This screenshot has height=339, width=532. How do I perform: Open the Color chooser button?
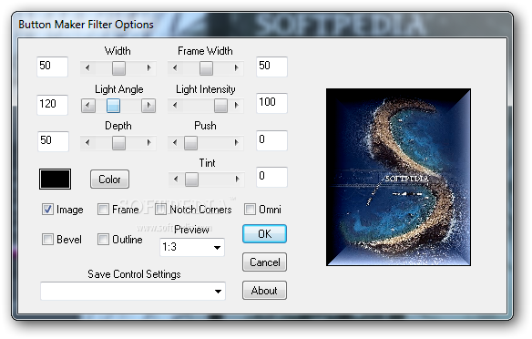click(x=109, y=180)
